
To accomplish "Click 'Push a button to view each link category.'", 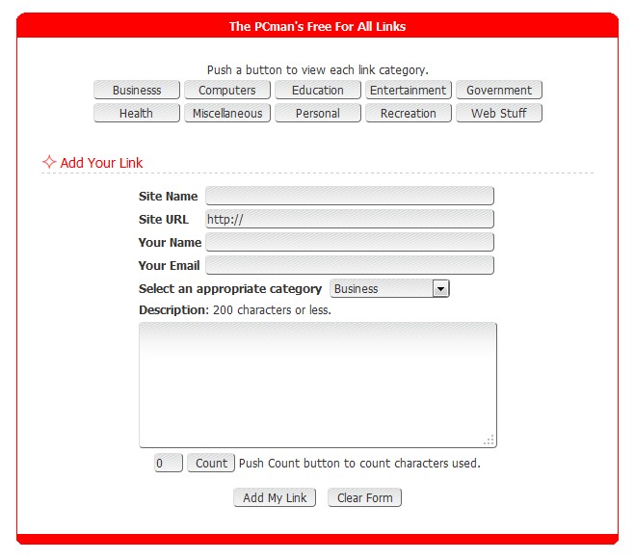I will 318,70.
